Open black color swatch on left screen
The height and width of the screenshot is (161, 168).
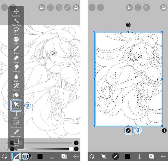[x=40, y=156]
